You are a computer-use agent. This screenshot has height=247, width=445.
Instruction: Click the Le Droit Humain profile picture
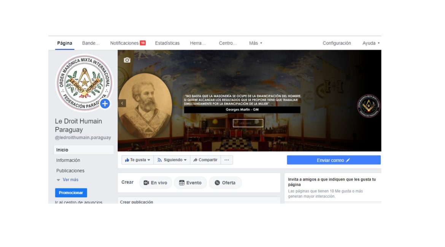[84, 82]
